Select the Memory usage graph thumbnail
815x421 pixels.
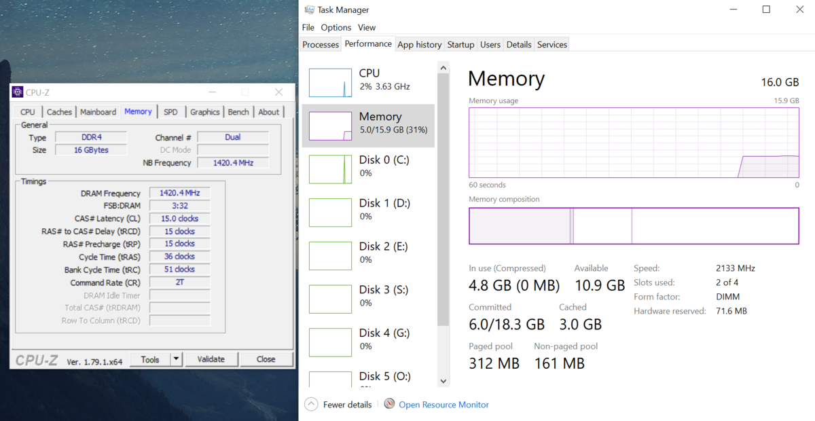(x=330, y=126)
